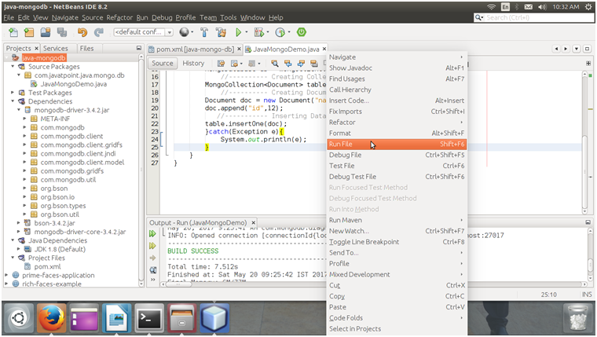Select Copy in context menu

pyautogui.click(x=397, y=296)
